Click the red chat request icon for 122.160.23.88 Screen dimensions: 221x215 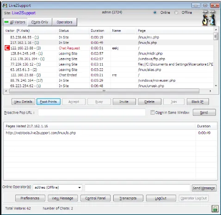(x=7, y=48)
